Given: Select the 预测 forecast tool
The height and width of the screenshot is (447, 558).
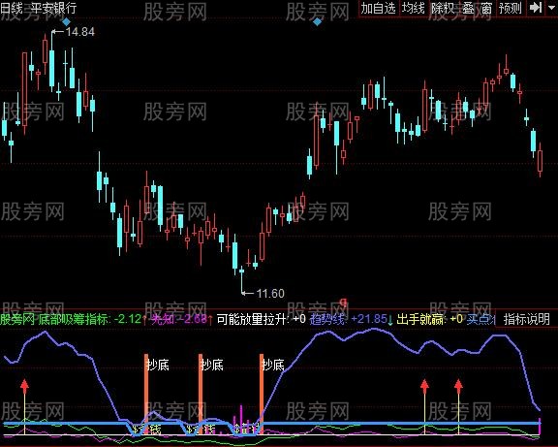Looking at the screenshot, I should [x=511, y=8].
